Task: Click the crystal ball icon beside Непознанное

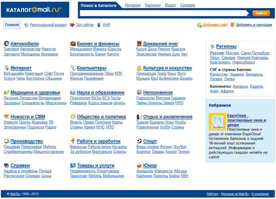Action: tap(139, 92)
